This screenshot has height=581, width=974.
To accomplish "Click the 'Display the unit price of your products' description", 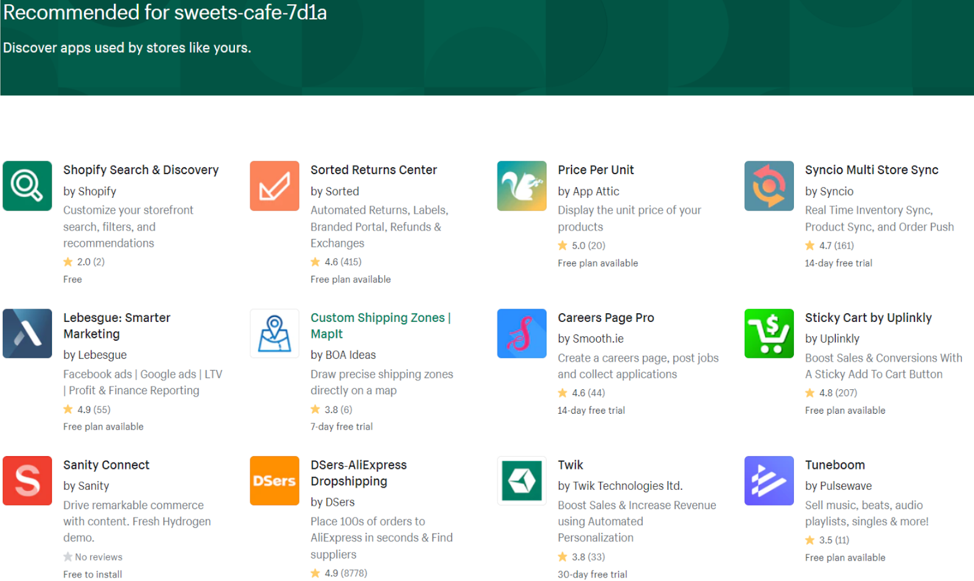I will point(629,218).
